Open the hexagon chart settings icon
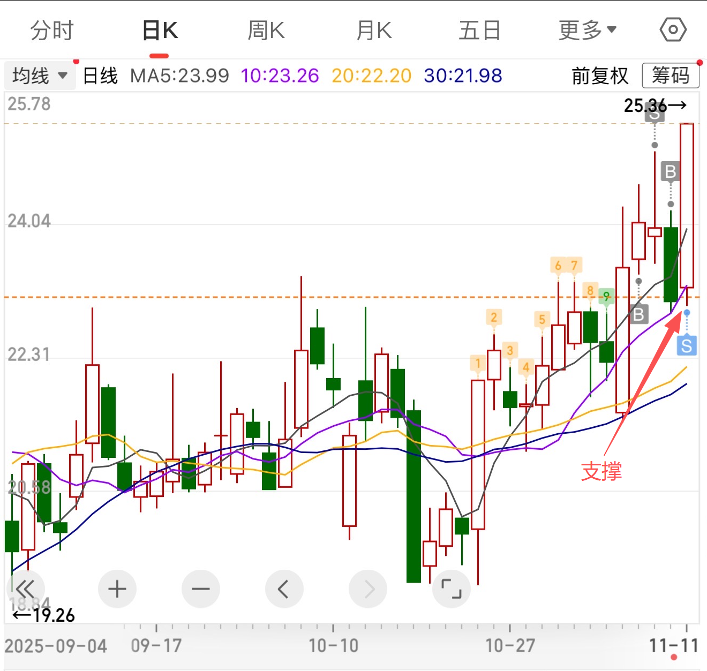707x671 pixels. coord(673,30)
